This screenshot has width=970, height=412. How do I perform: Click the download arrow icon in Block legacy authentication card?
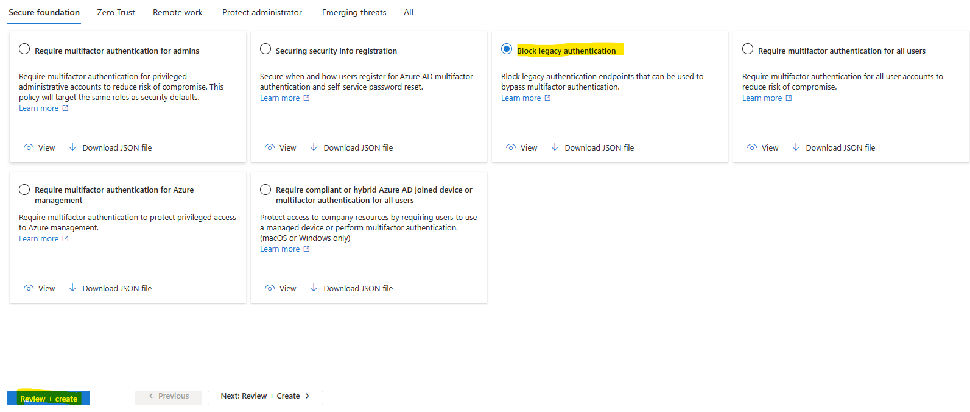(x=555, y=147)
